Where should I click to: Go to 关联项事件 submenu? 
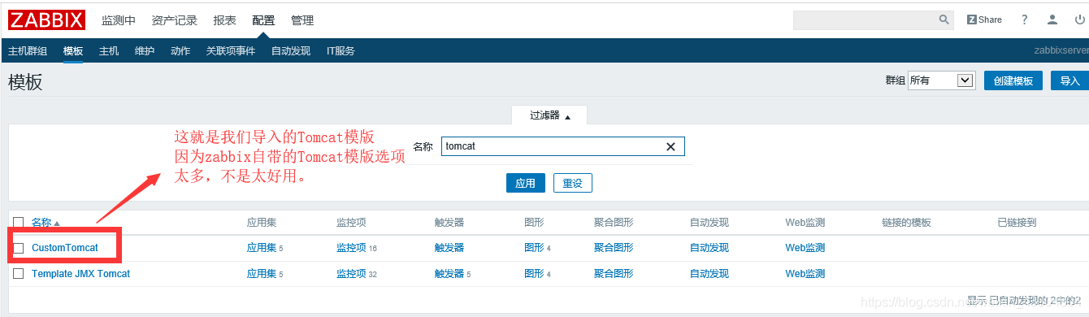pyautogui.click(x=231, y=50)
